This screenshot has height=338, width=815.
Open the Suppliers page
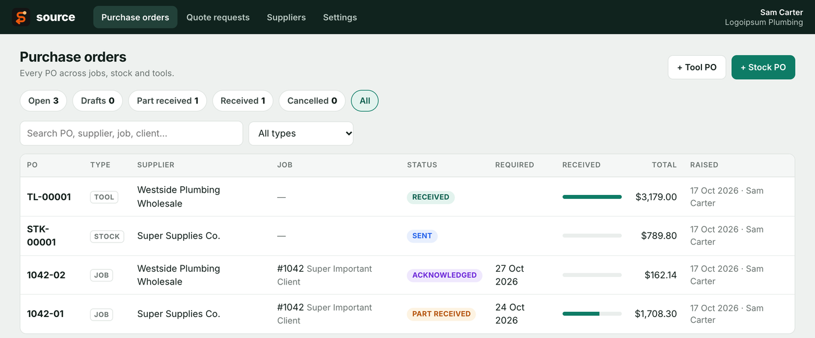[286, 17]
